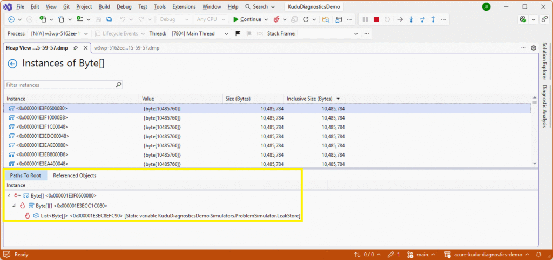Open notifications bell in status bar
This screenshot has width=553, height=260.
(538, 255)
